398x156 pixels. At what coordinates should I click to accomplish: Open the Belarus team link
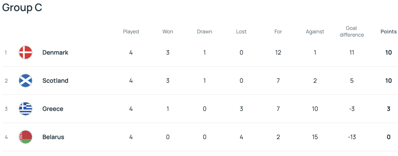click(53, 137)
